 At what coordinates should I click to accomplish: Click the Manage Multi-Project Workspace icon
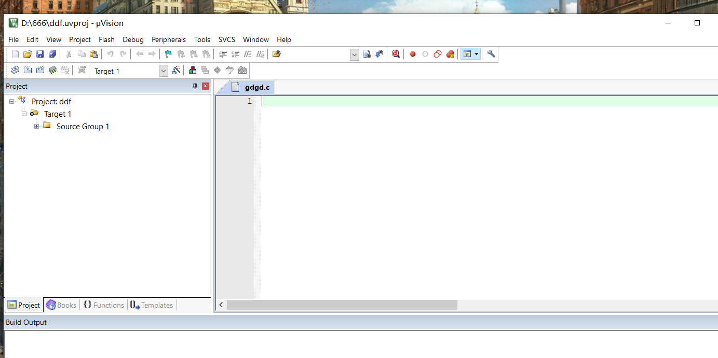point(205,71)
